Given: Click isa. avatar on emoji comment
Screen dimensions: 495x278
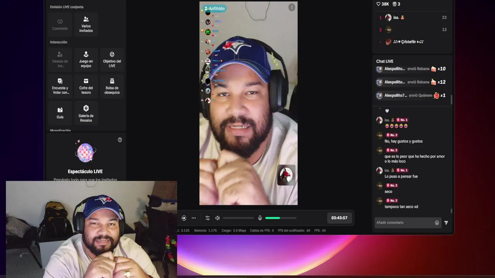Looking at the screenshot, I should [379, 120].
